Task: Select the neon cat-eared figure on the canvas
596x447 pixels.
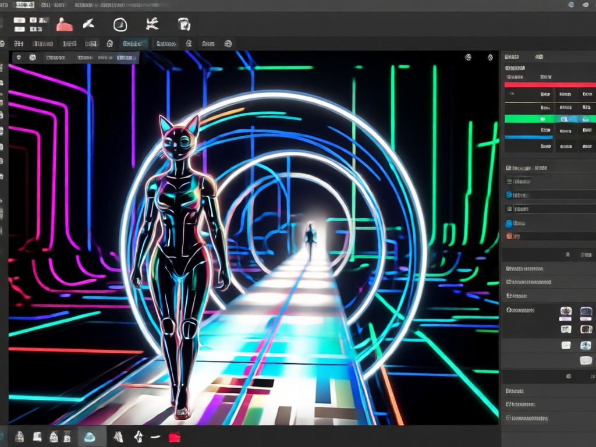Action: pos(180,266)
